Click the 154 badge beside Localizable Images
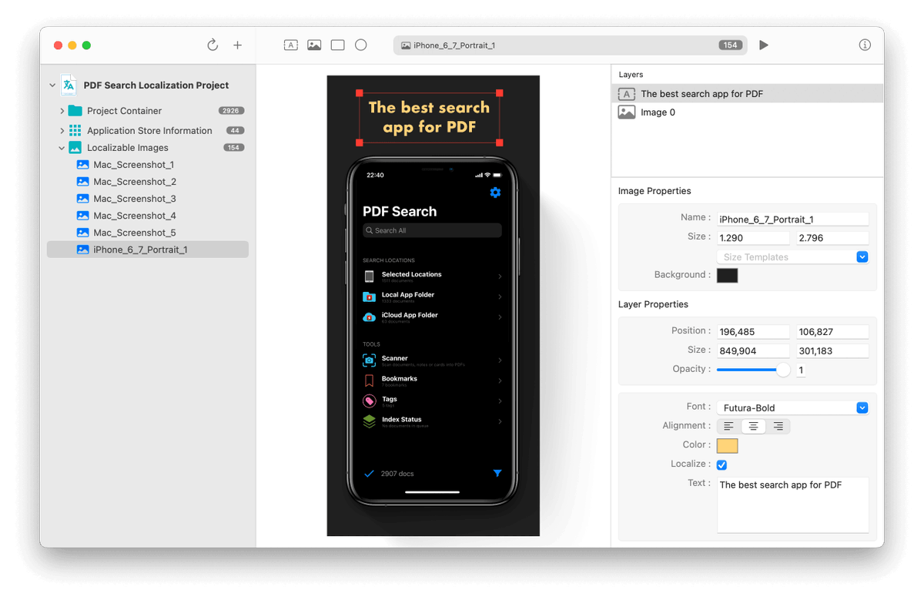The height and width of the screenshot is (600, 924). pyautogui.click(x=234, y=148)
